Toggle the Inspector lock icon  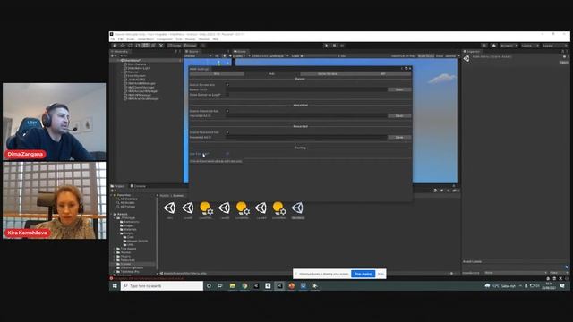point(563,52)
